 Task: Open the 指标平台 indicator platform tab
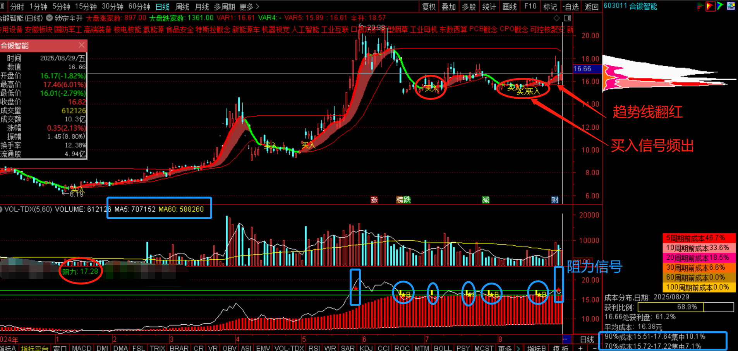click(x=35, y=348)
